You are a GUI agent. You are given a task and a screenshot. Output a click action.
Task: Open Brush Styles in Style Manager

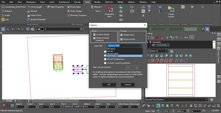pyautogui.click(x=74, y=7)
